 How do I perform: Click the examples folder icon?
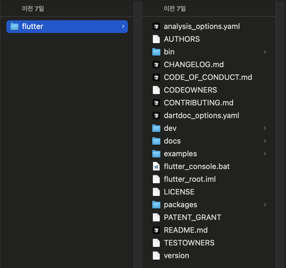156,154
